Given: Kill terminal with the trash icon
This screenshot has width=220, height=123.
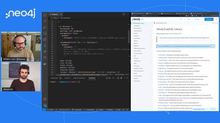Looking at the screenshot, I should click(121, 78).
